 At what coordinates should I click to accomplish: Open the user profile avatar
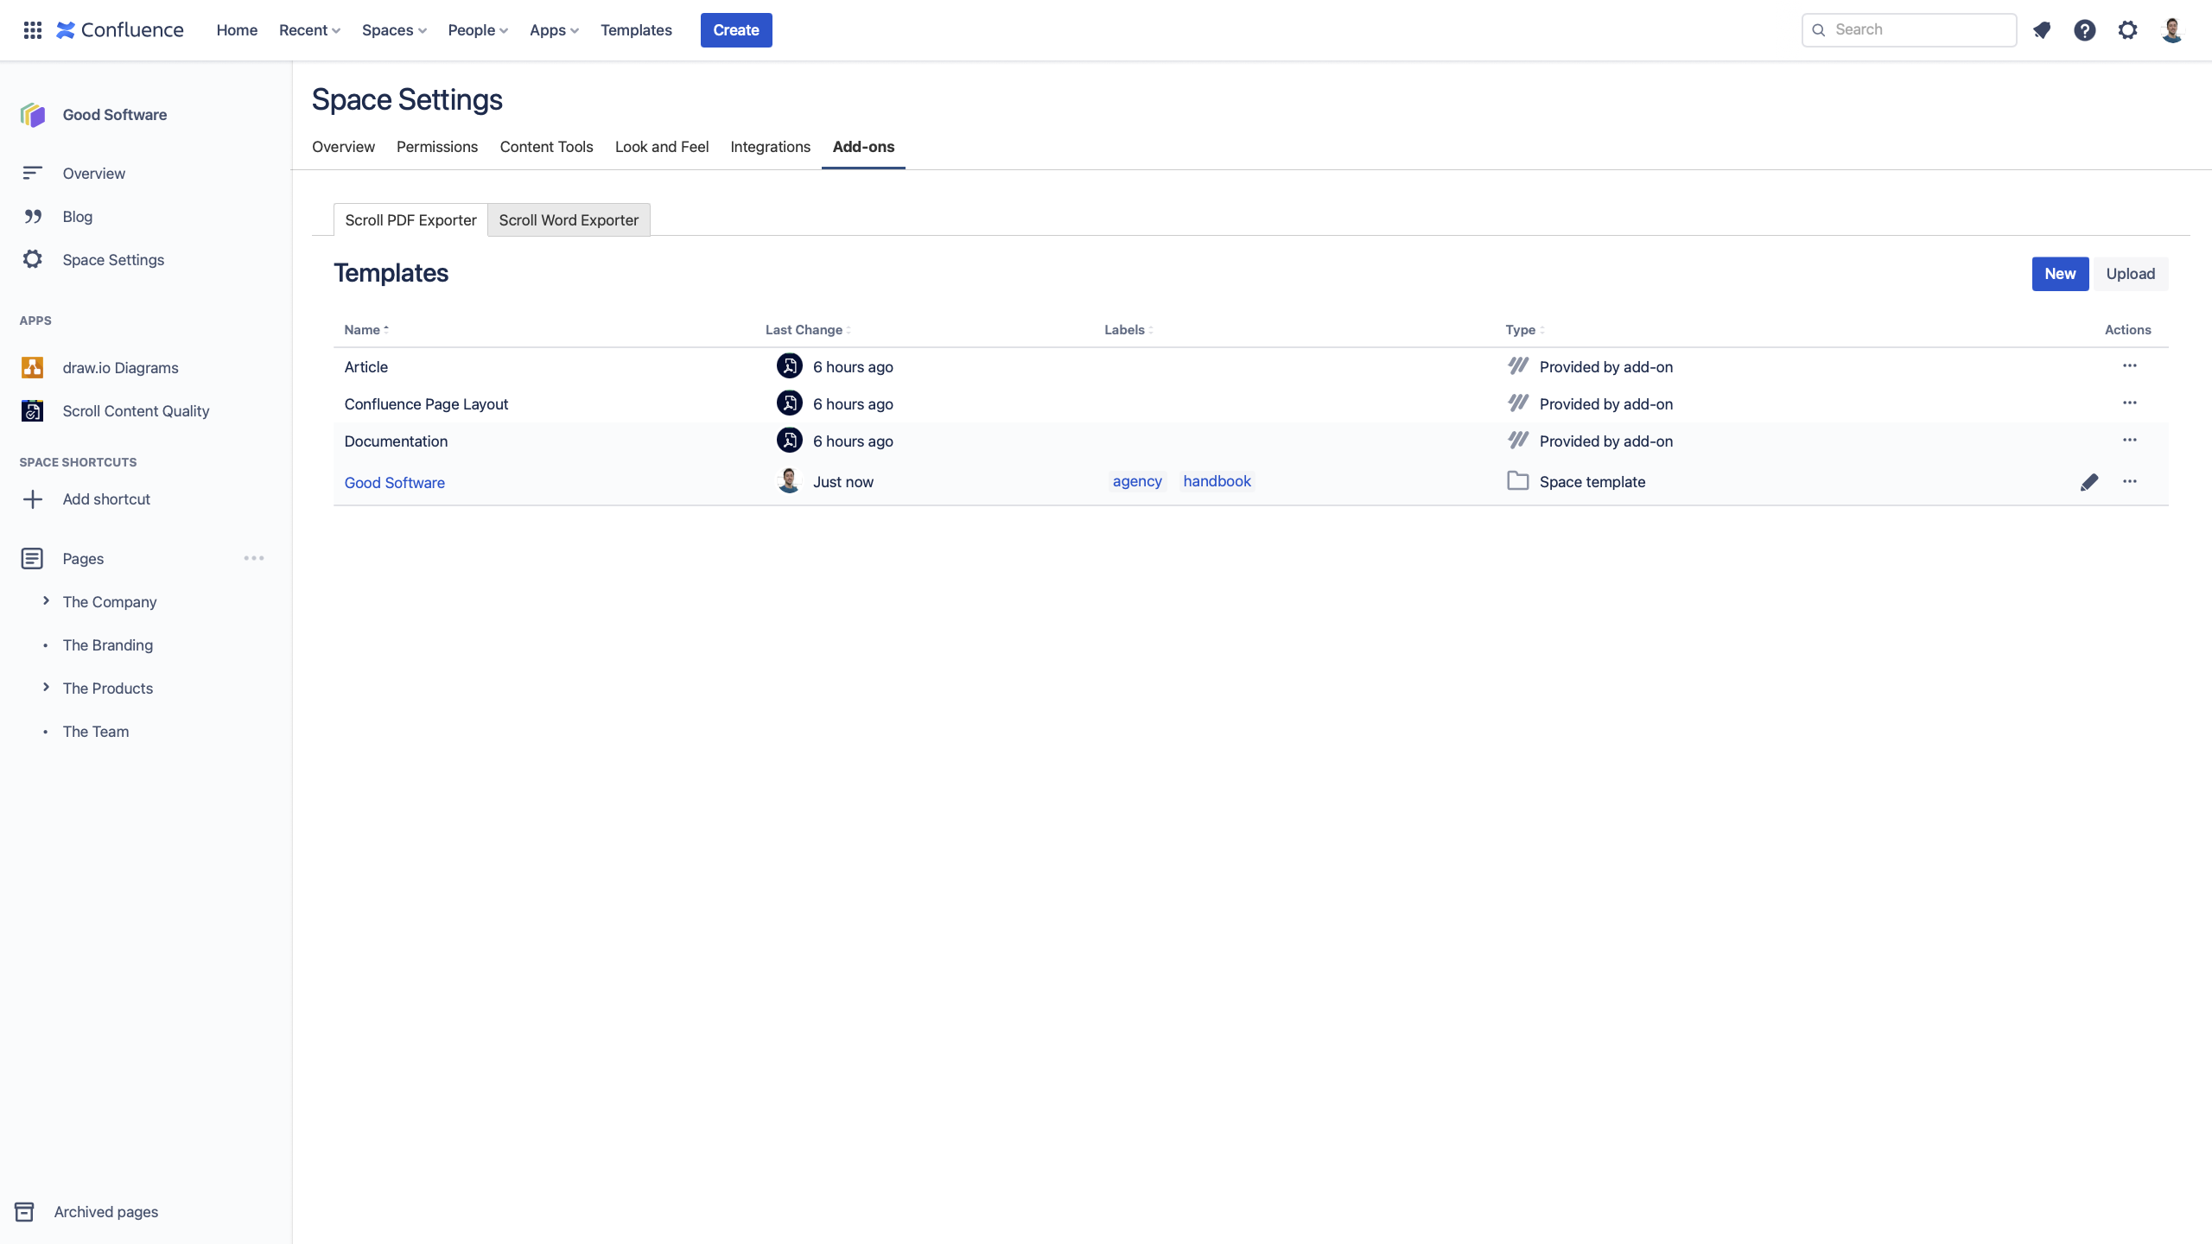pyautogui.click(x=2171, y=30)
